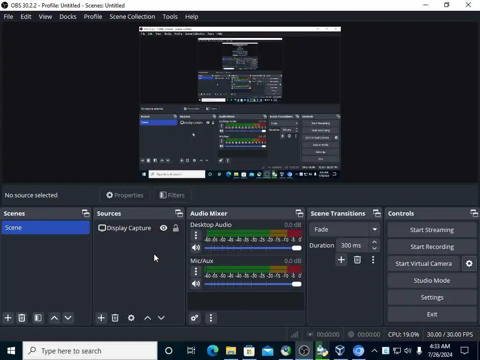
Task: Open source properties gear in Sources dock
Action: 131,318
